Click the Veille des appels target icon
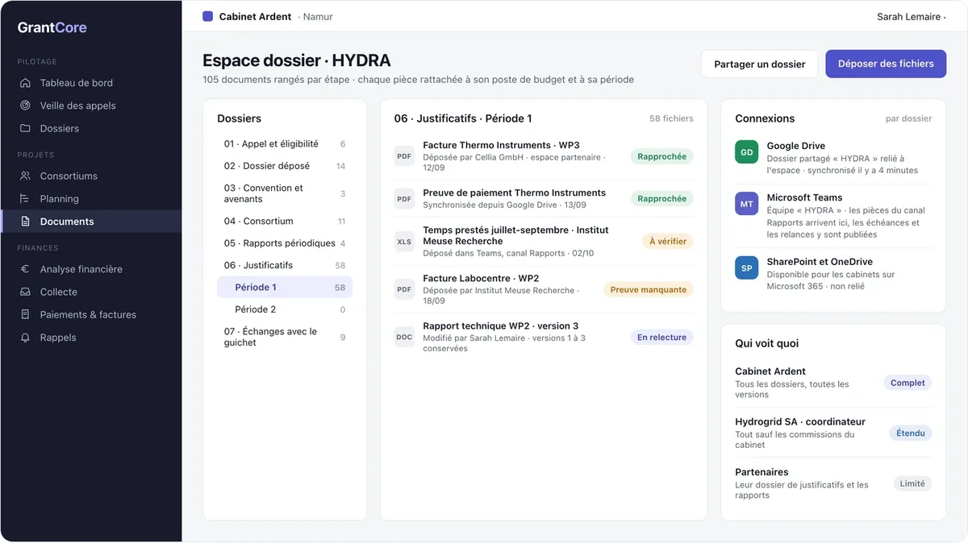The width and height of the screenshot is (968, 543). (25, 106)
